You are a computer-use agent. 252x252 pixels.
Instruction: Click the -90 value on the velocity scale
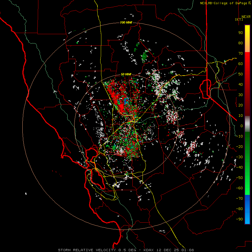pyautogui.click(x=239, y=219)
